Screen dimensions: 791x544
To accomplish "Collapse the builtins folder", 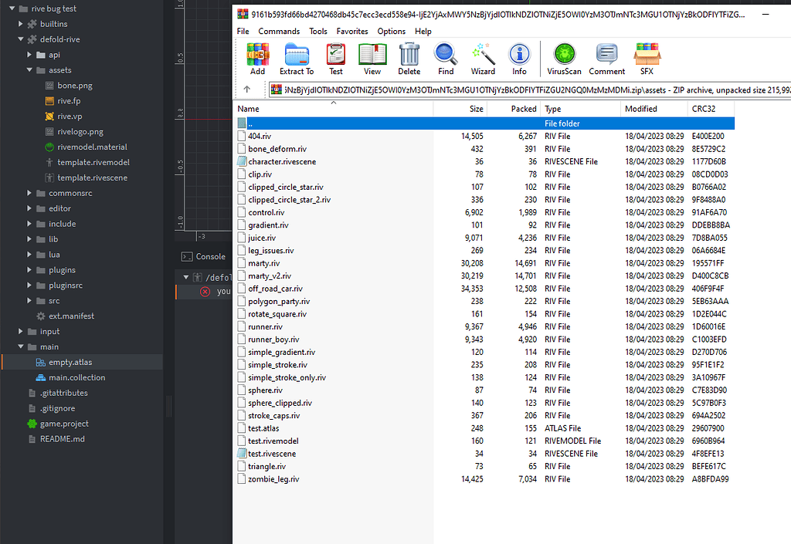I will 19,23.
